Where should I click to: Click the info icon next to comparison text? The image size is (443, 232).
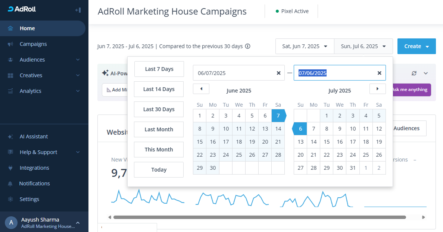[247, 46]
